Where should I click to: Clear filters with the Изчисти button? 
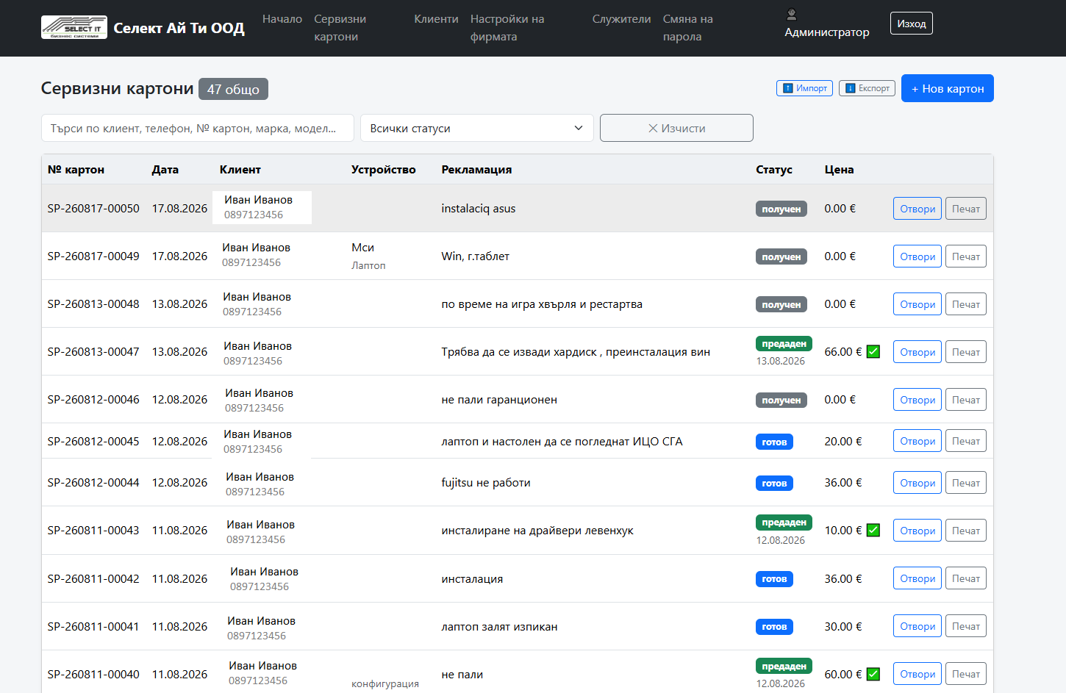click(676, 128)
